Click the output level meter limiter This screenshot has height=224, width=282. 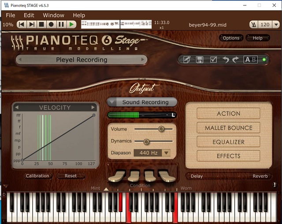tap(142, 115)
